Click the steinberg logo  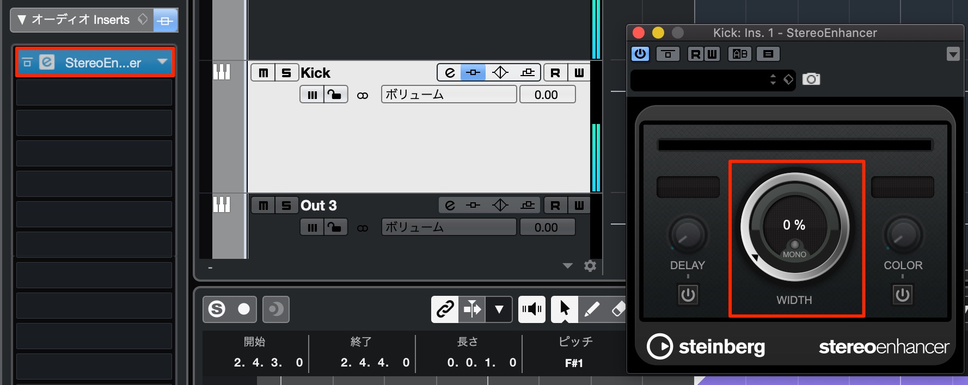tap(706, 346)
